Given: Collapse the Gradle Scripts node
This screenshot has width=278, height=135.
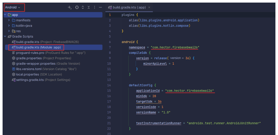Looking at the screenshot, I should [x=5, y=37].
